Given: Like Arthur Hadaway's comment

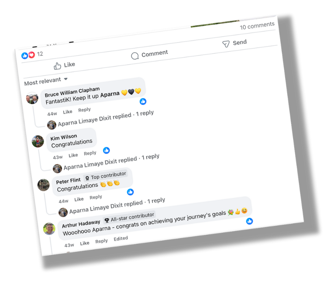Looking at the screenshot, I should click(85, 243).
